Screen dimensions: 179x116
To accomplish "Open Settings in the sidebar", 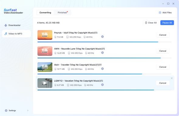I will (x=16, y=111).
